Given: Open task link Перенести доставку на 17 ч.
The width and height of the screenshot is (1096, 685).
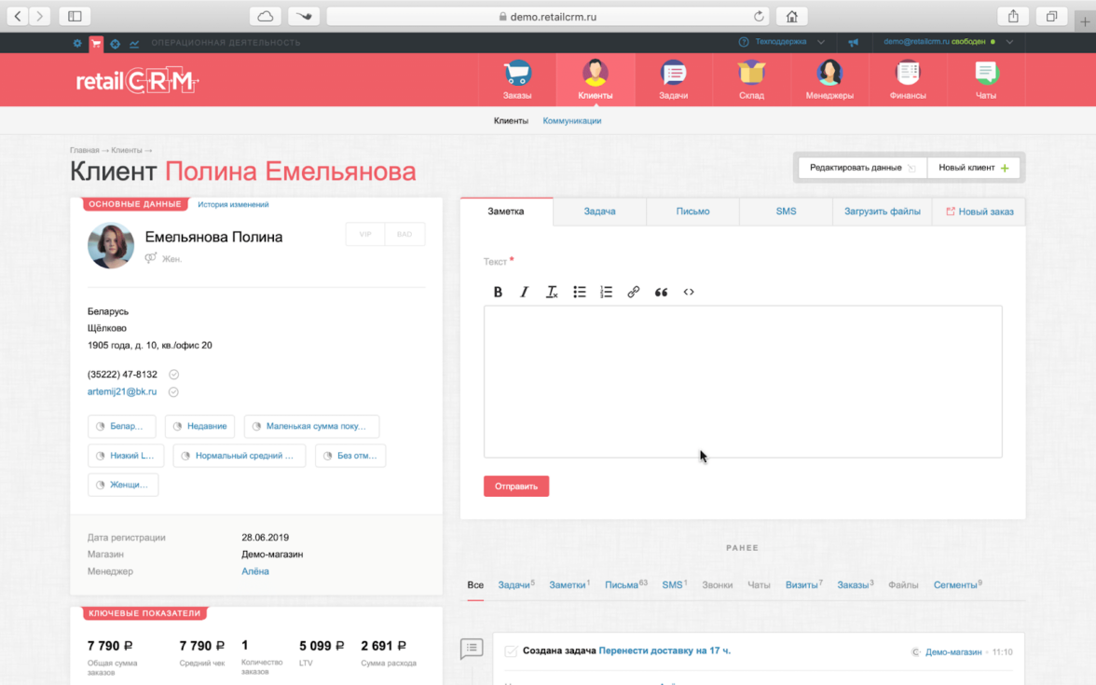Looking at the screenshot, I should click(x=664, y=651).
